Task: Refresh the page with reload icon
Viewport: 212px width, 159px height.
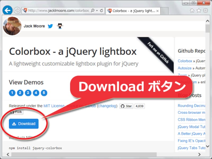Action: 101,11
